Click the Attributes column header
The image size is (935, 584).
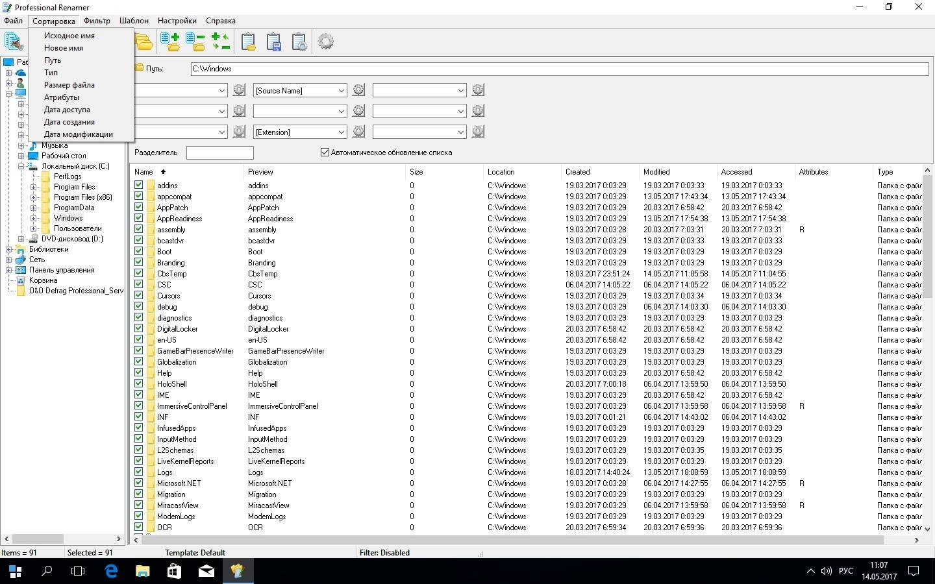point(834,172)
